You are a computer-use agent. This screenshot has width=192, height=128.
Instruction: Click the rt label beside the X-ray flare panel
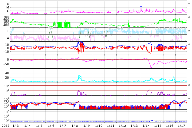(x=189, y=4)
